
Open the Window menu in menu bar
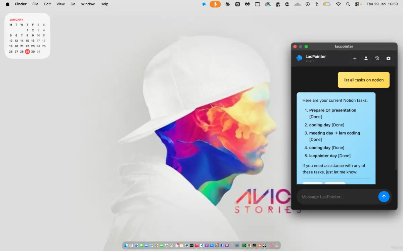(88, 4)
